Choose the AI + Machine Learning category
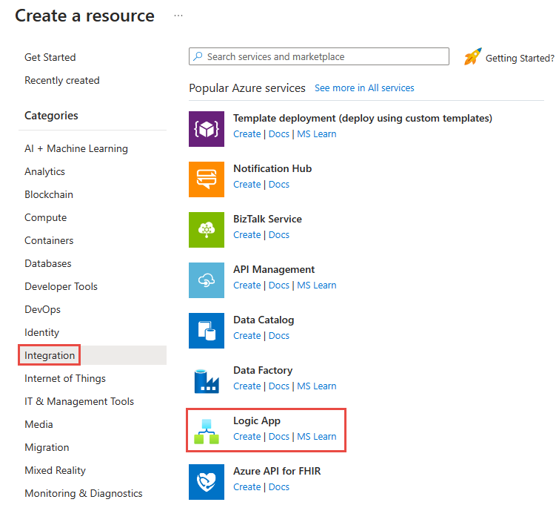Image resolution: width=556 pixels, height=505 pixels. point(76,148)
